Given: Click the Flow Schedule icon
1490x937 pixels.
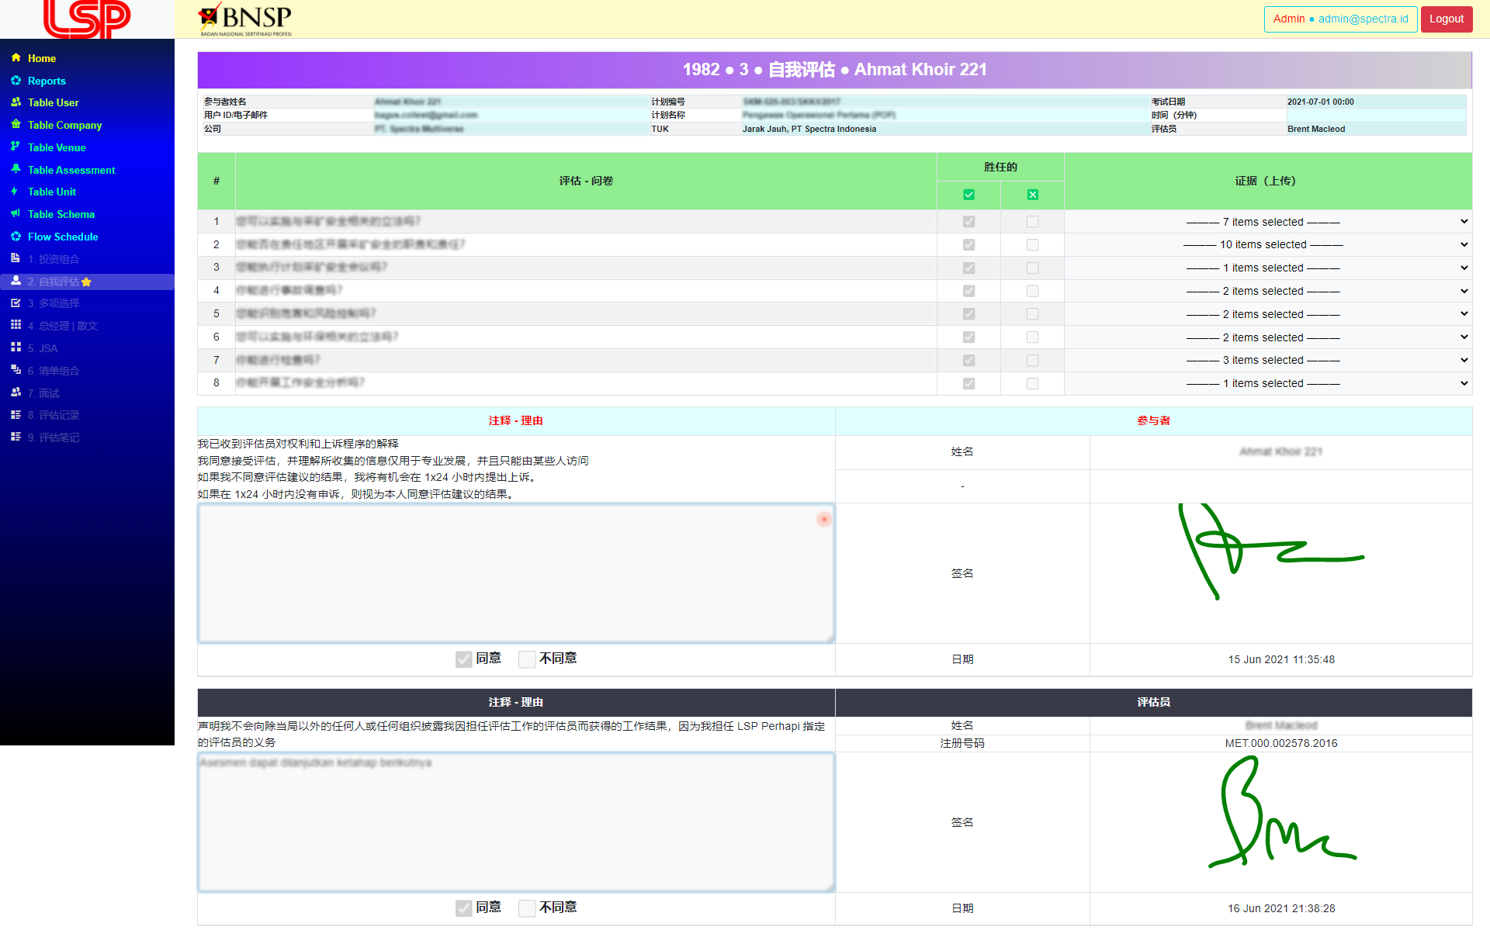Looking at the screenshot, I should click(x=16, y=237).
